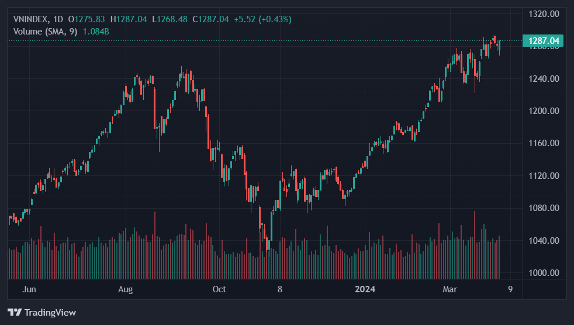Click the 1160.00 price axis label

(544, 143)
